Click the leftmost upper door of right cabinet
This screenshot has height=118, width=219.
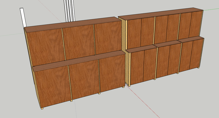click(x=134, y=34)
